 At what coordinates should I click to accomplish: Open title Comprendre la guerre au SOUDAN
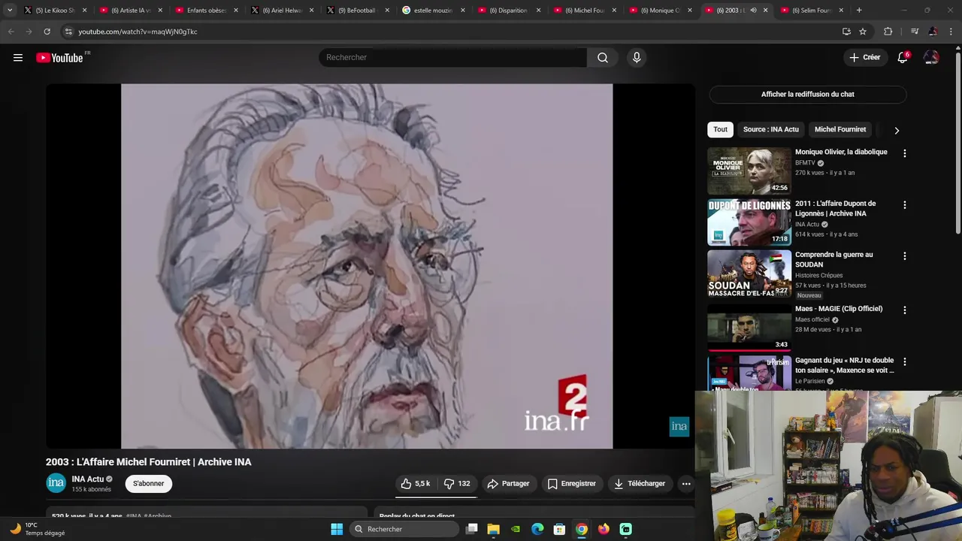pyautogui.click(x=833, y=259)
